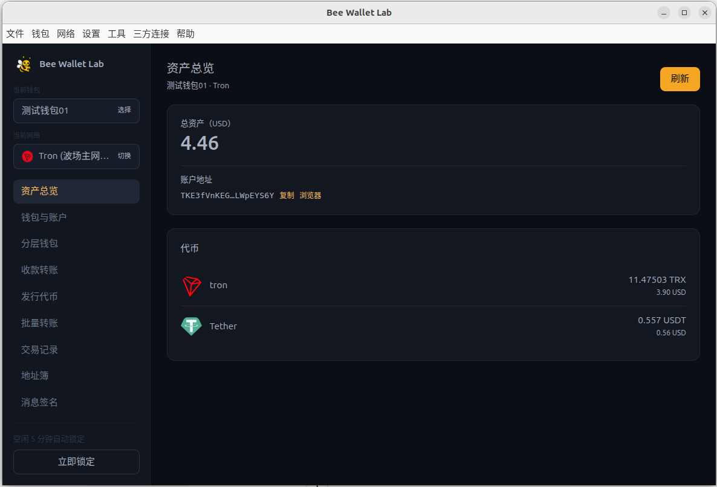
Task: Click the 测试钱包01 · Tron subtitle
Action: [x=198, y=85]
